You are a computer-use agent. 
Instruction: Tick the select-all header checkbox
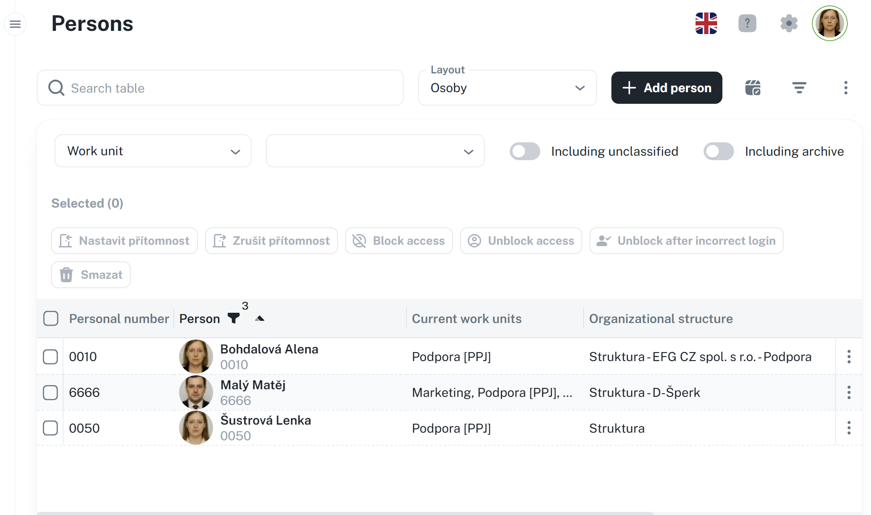(x=51, y=319)
